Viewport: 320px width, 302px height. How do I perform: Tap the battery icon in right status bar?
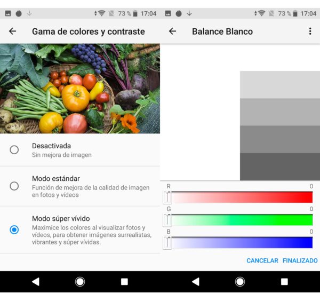[x=295, y=13]
